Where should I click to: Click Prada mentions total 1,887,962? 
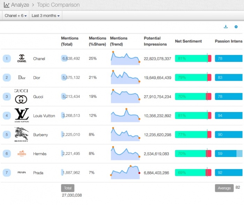71,173
